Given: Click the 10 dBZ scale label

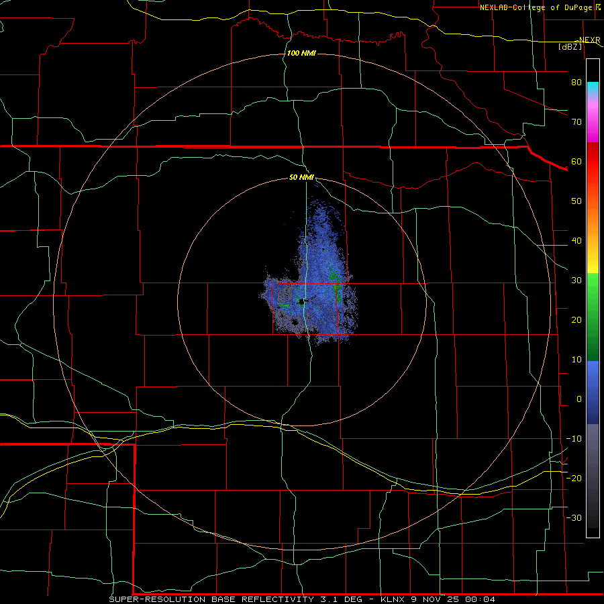Looking at the screenshot, I should coord(576,360).
